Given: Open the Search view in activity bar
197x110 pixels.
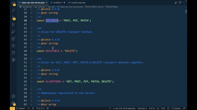Looking at the screenshot, I should click(x=13, y=10).
